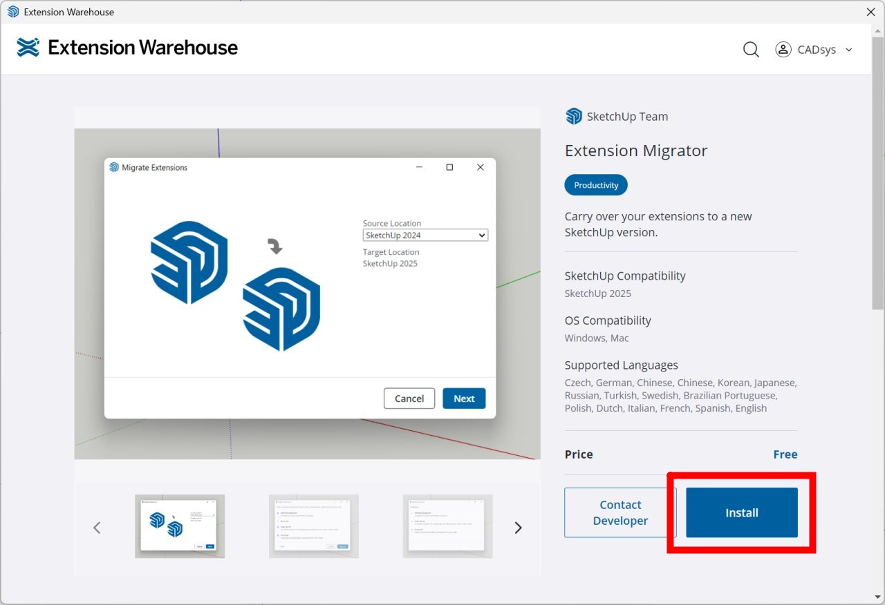The image size is (885, 605).
Task: Click the CADsys user profile icon
Action: 783,50
